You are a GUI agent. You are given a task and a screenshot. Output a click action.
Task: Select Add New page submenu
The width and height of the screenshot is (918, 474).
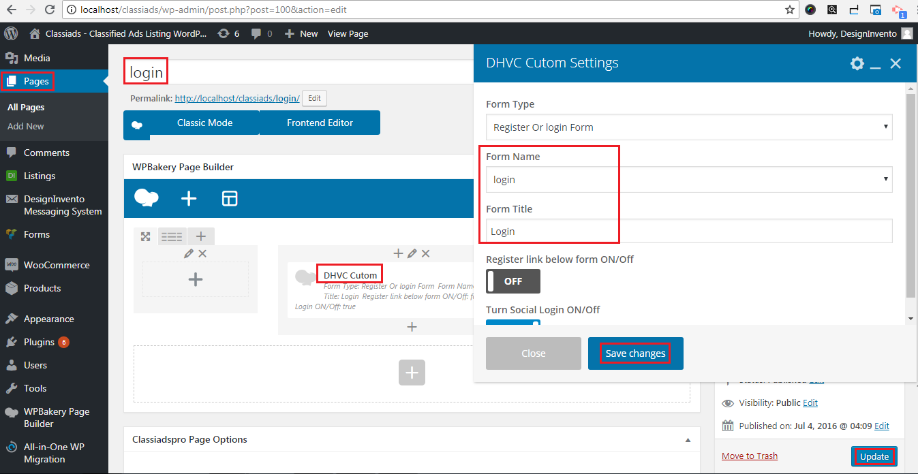(25, 126)
